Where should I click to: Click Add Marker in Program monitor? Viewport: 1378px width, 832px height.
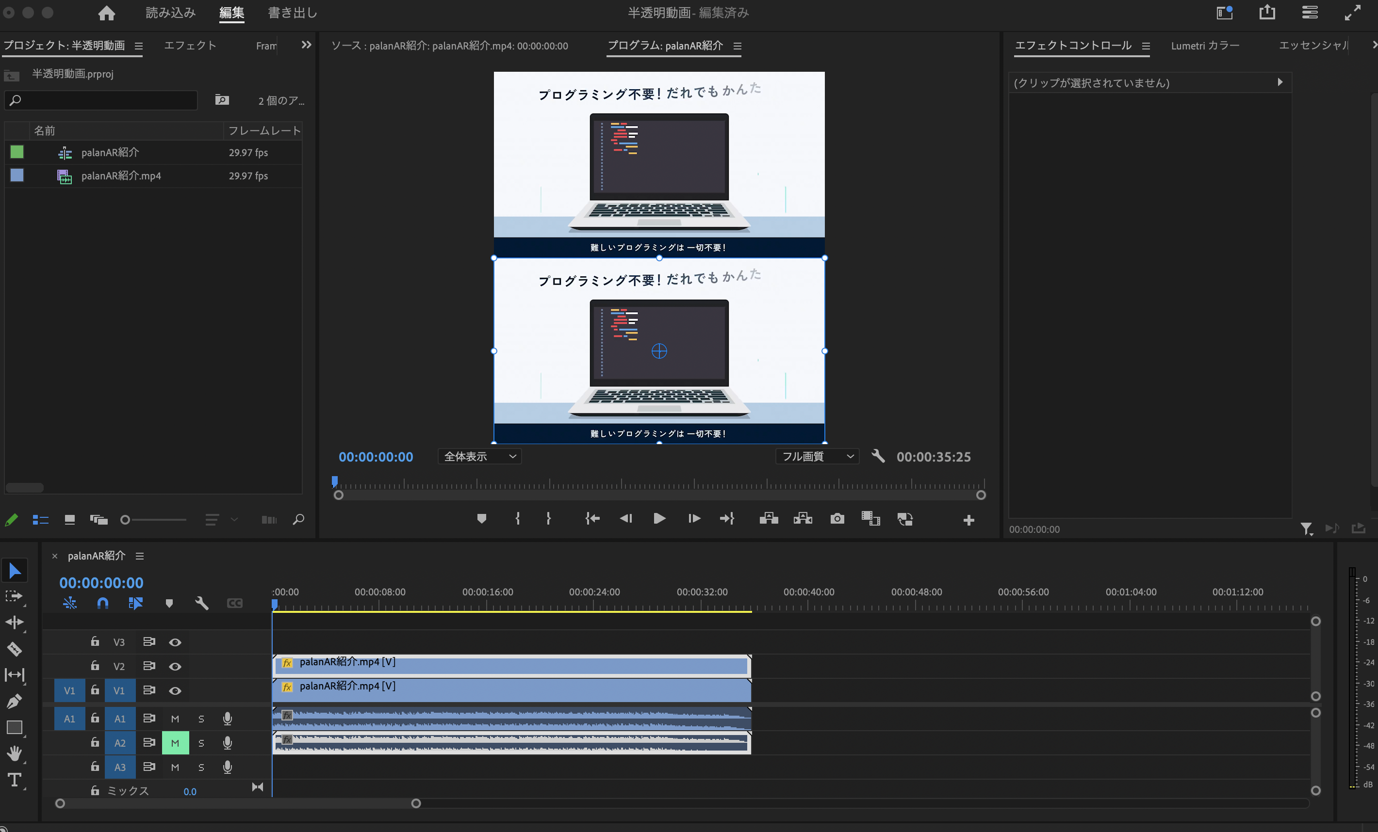pyautogui.click(x=481, y=519)
